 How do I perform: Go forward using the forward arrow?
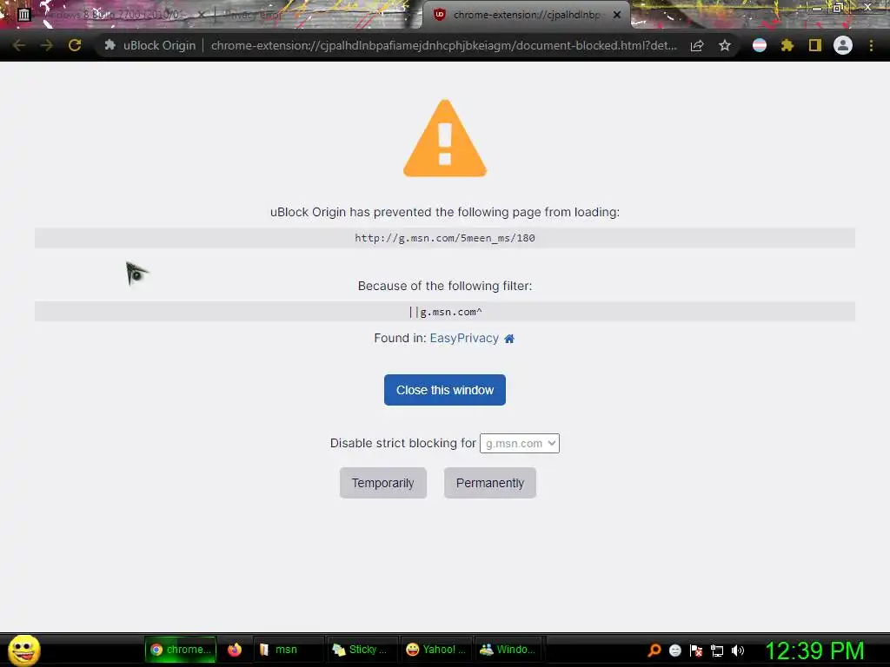click(47, 45)
